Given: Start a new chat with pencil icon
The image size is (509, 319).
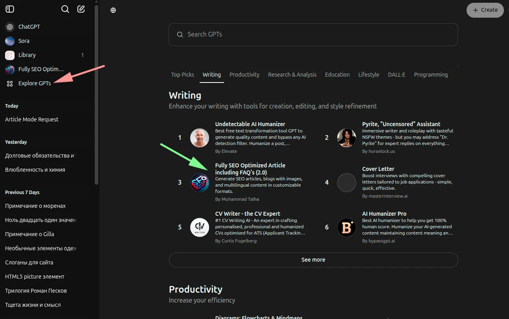Looking at the screenshot, I should click(81, 9).
